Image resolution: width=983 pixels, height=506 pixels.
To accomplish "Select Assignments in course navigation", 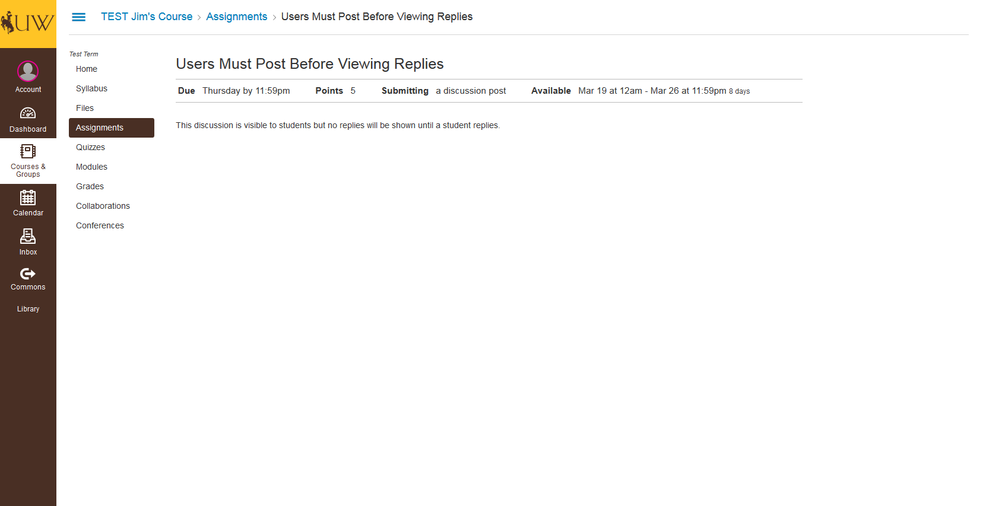I will [x=112, y=128].
